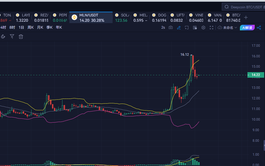Select the MLN/USDT active tab
The width and height of the screenshot is (265, 166).
tap(91, 18)
